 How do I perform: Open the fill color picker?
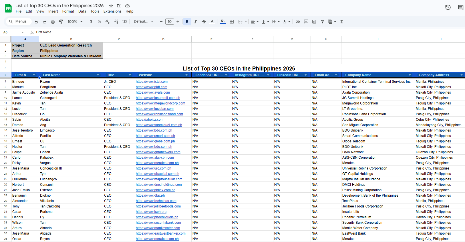point(223,22)
